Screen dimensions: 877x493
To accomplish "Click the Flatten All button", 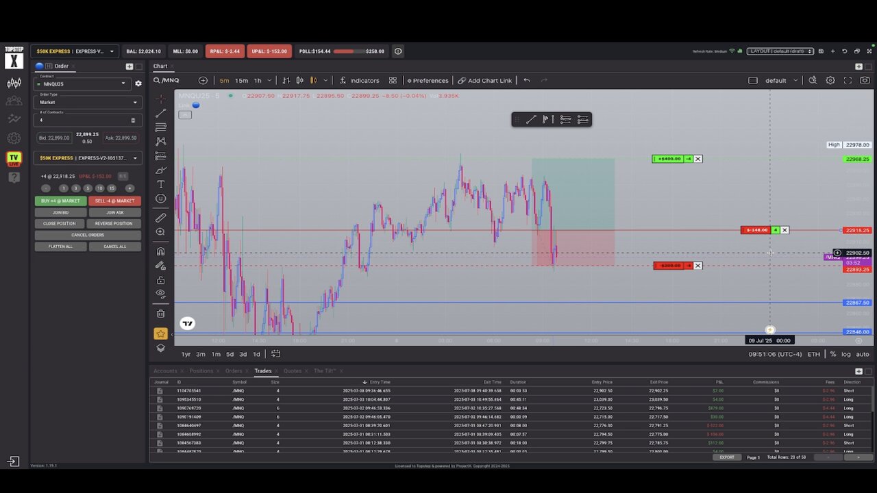I will 60,246.
